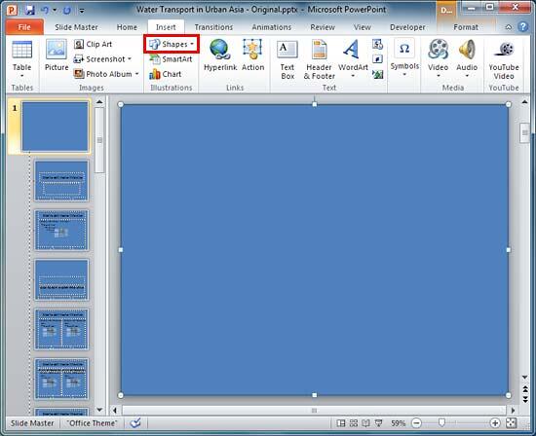Click the Audio speaker icon
536x436 pixels.
[x=467, y=50]
